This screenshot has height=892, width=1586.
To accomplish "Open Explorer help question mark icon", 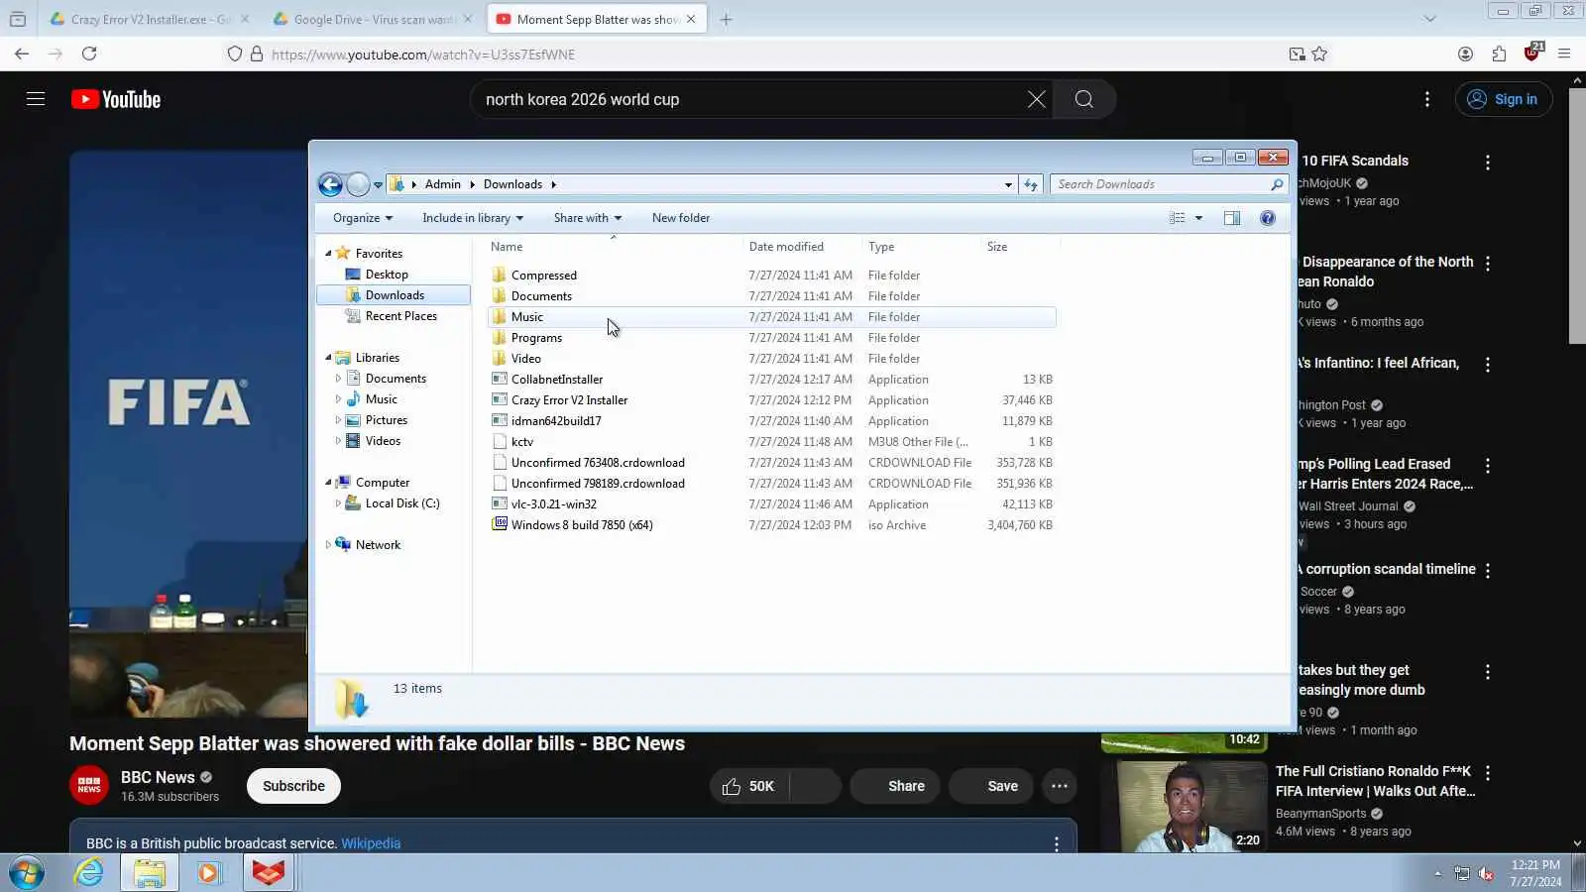I will pyautogui.click(x=1268, y=218).
